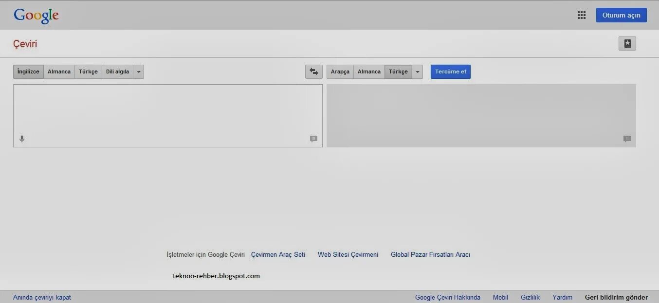Select Arapça as target language

pyautogui.click(x=340, y=71)
